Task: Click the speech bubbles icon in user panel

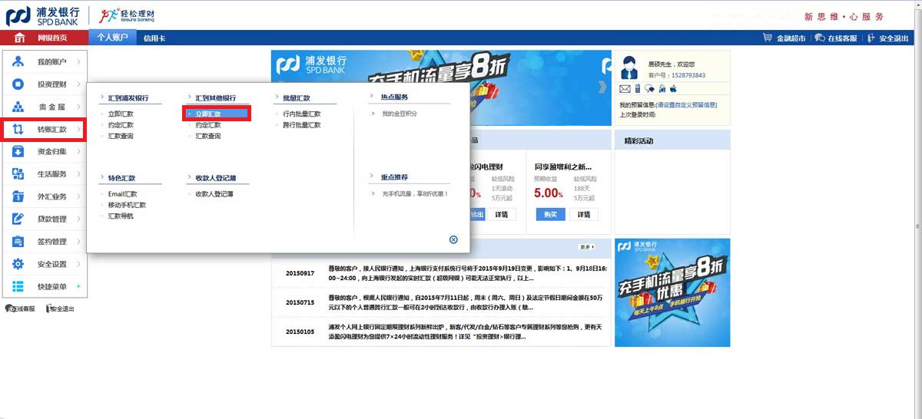Action: pos(649,89)
